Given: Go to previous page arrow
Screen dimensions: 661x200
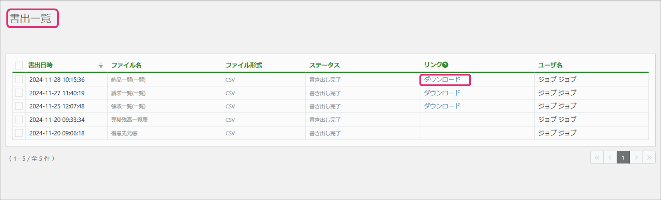Looking at the screenshot, I should pos(610,158).
